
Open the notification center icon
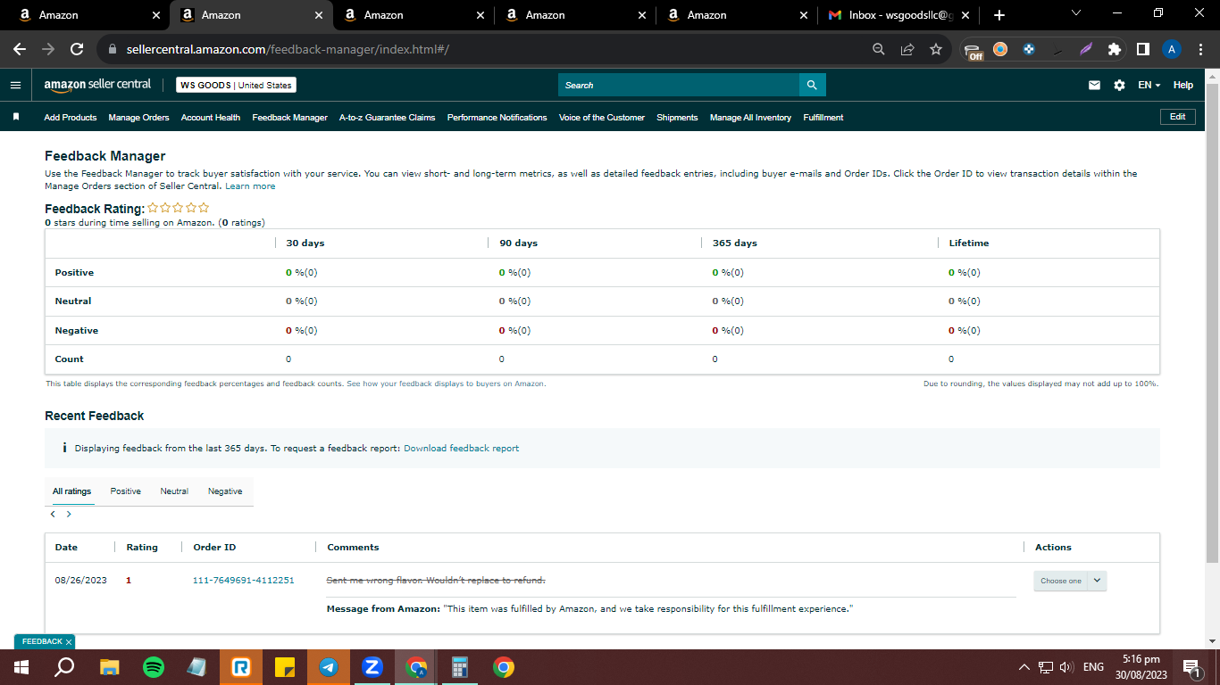(x=1191, y=667)
